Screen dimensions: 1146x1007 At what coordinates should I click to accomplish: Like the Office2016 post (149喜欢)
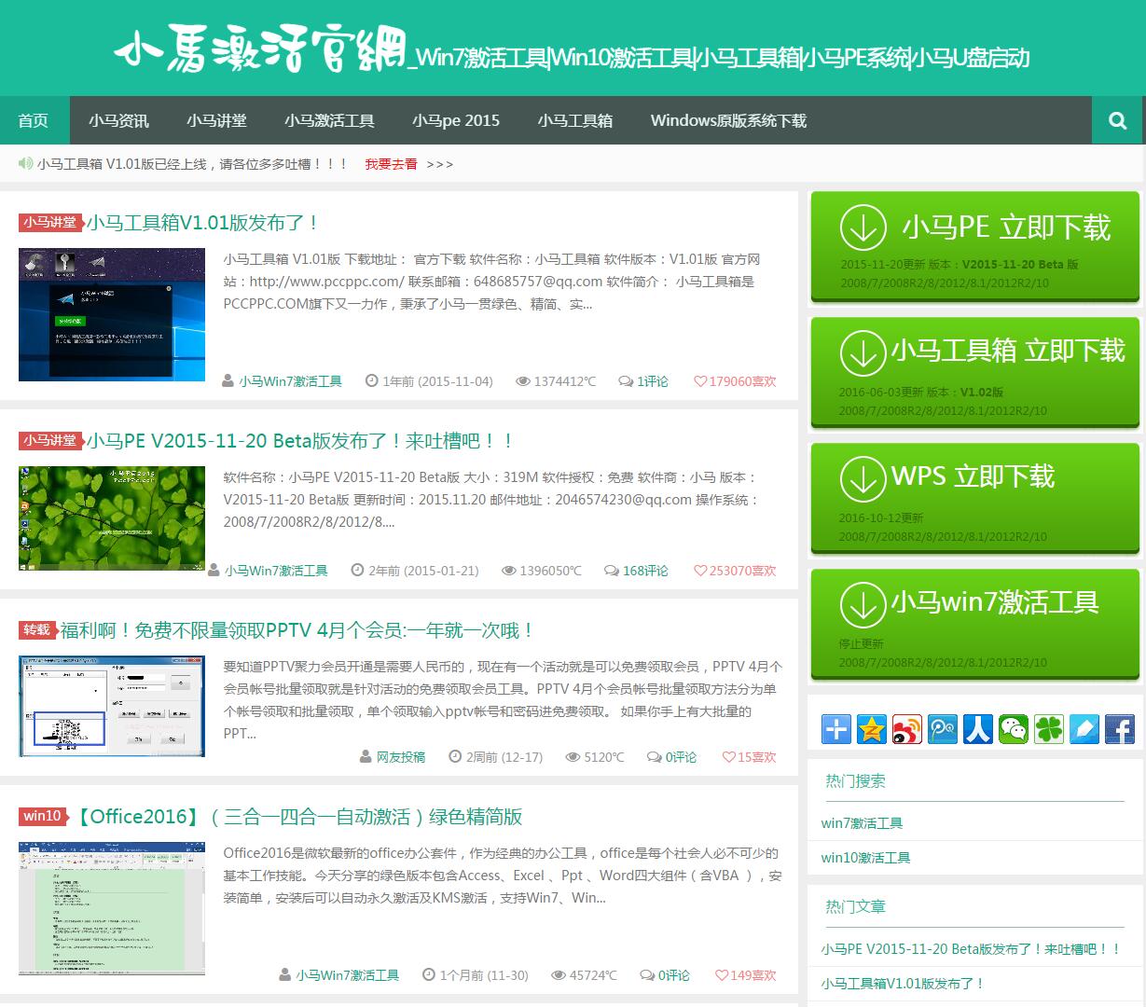tap(746, 975)
